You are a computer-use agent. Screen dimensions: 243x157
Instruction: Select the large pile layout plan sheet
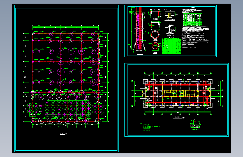click(66, 78)
